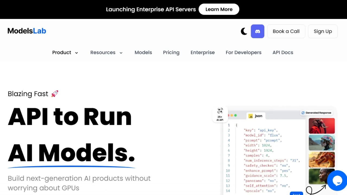Click the chevron arrow next to Product
Image resolution: width=347 pixels, height=195 pixels.
pyautogui.click(x=76, y=53)
